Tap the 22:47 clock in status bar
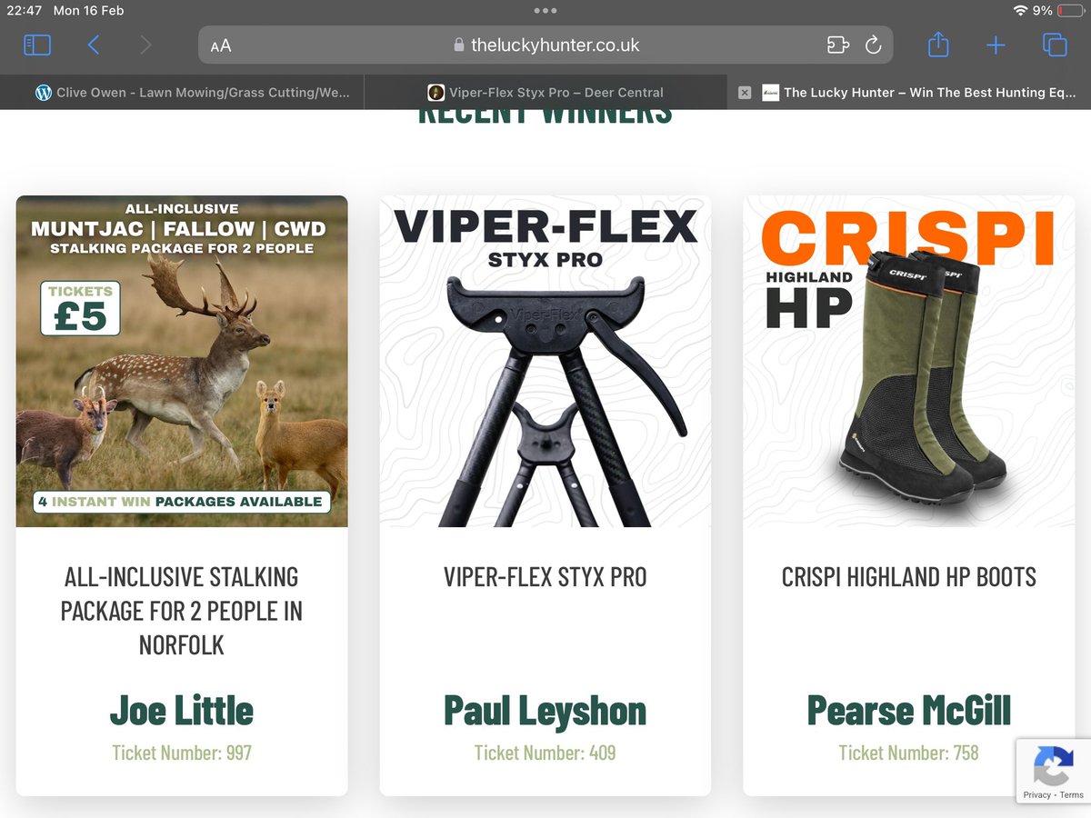Screen dimensions: 1091x818 (24, 11)
